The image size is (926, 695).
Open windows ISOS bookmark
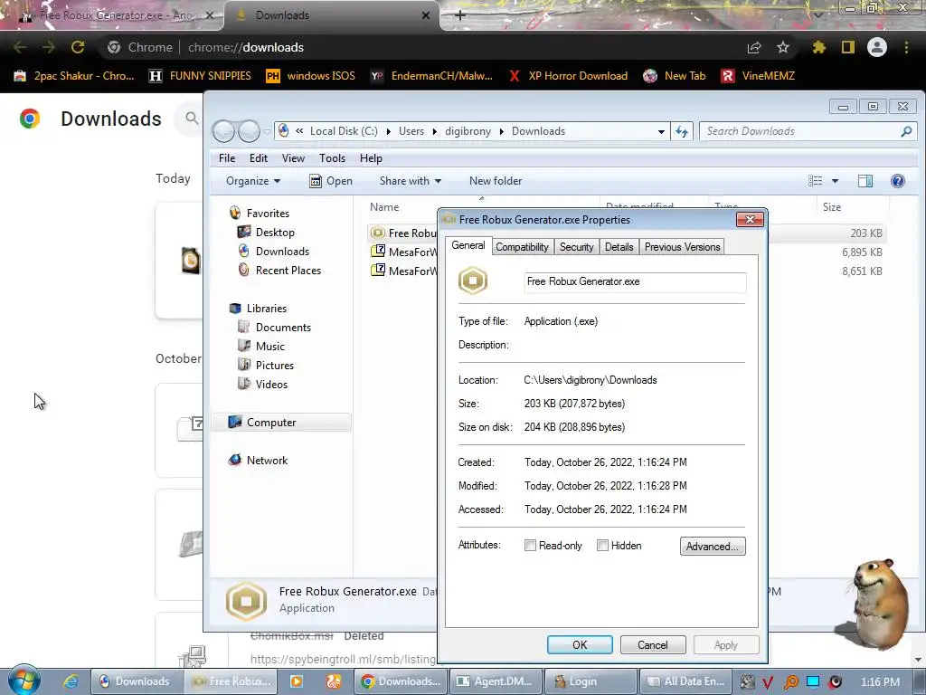tap(311, 76)
